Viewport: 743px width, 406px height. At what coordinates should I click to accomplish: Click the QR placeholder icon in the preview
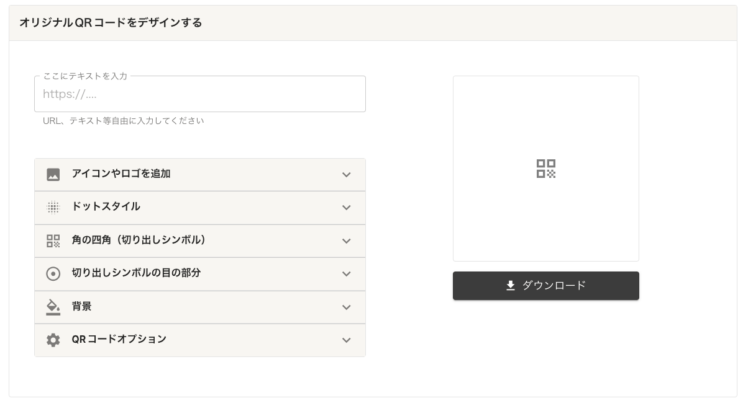(546, 169)
